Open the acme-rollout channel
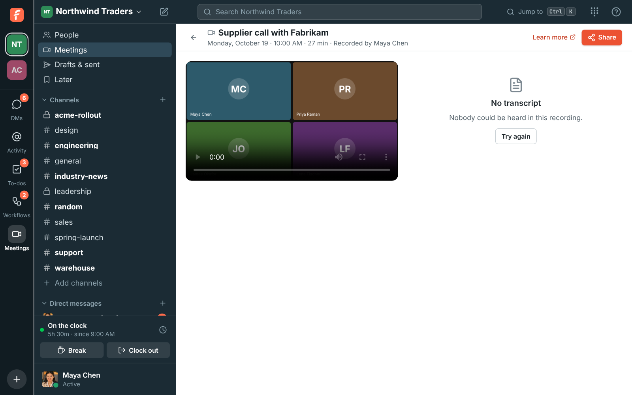 coord(105,115)
